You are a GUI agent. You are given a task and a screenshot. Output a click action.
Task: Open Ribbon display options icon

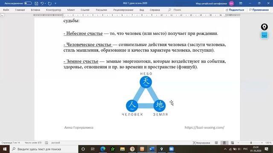[241, 3]
